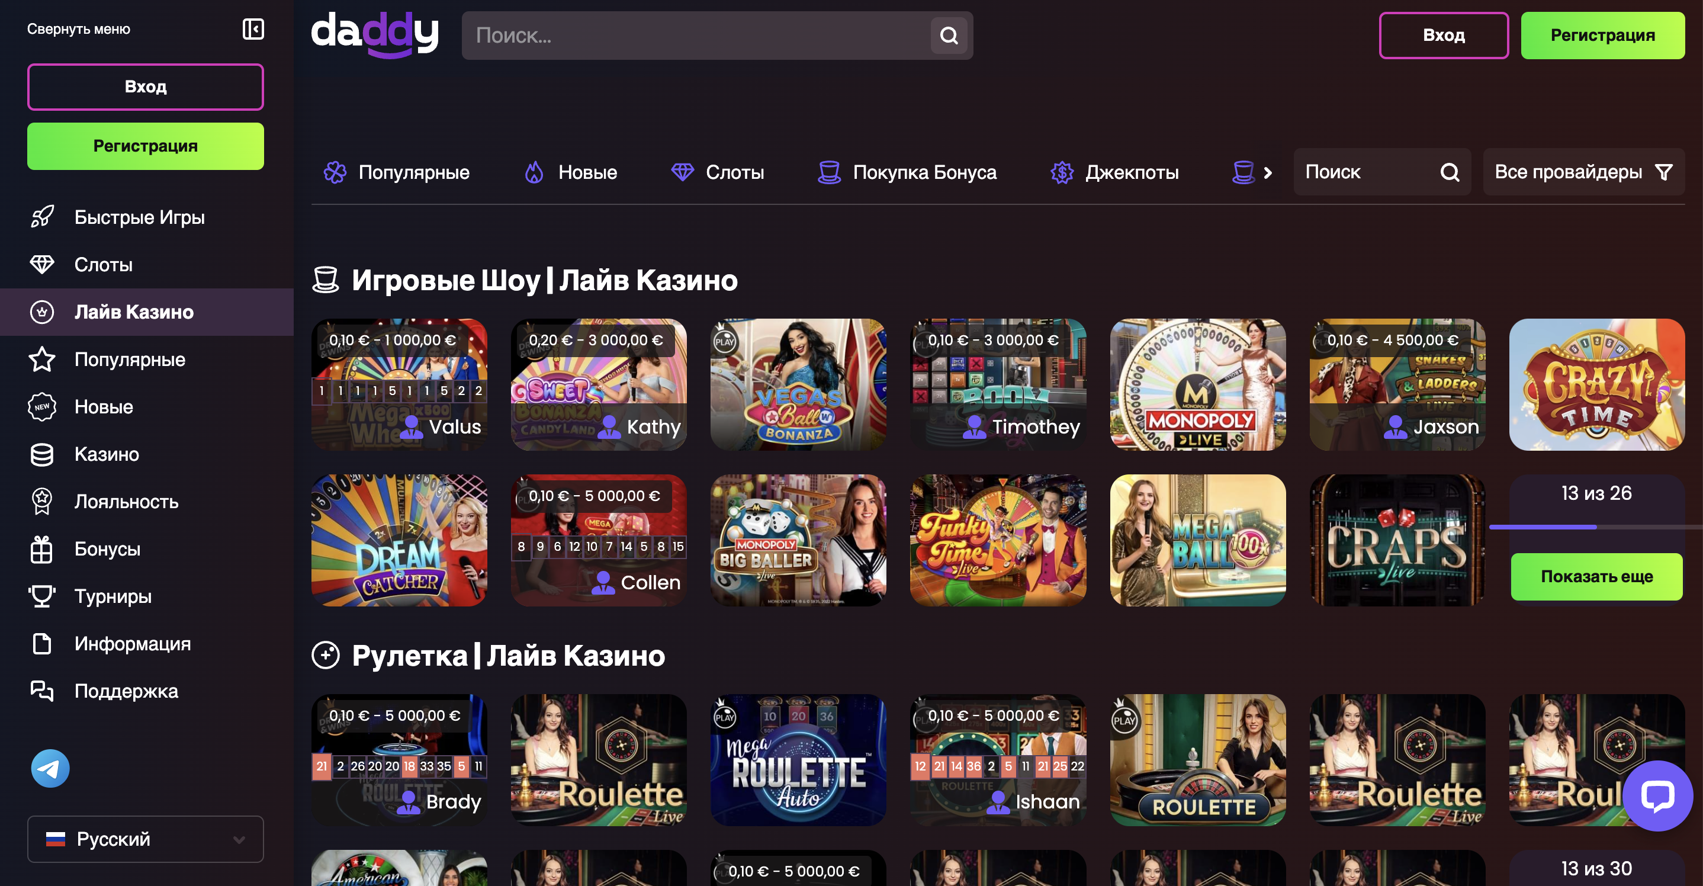1703x886 pixels.
Task: Click the magnifier icon in the top search bar
Action: 949,36
